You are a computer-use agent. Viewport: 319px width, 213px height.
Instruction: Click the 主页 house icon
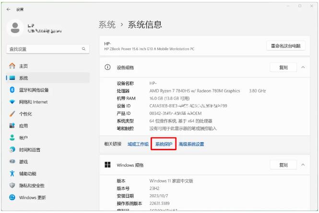(12, 66)
